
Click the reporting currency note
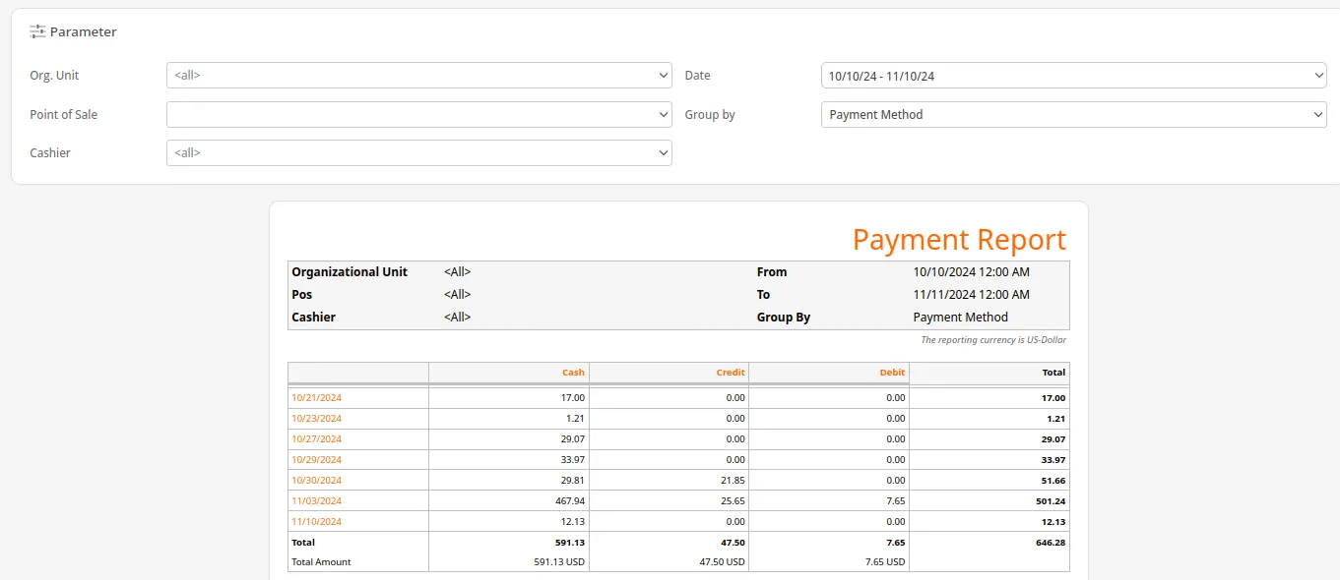[993, 340]
